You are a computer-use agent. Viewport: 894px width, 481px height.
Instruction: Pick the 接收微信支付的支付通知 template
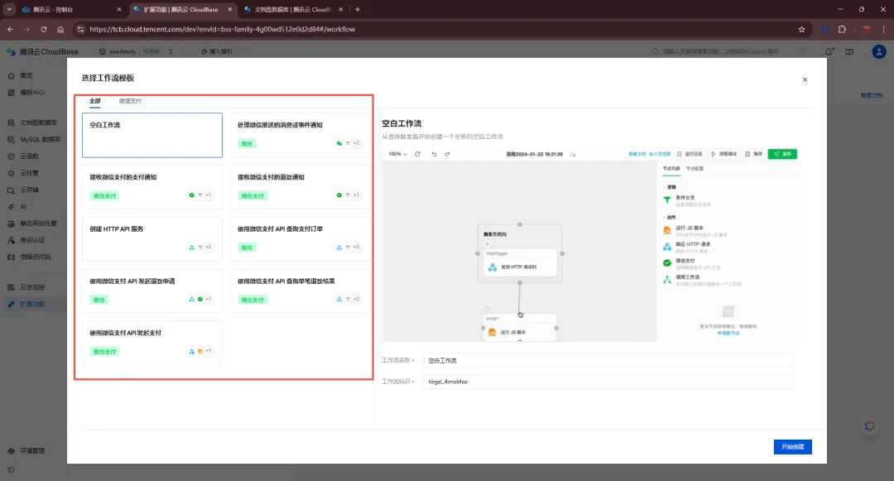tap(152, 187)
